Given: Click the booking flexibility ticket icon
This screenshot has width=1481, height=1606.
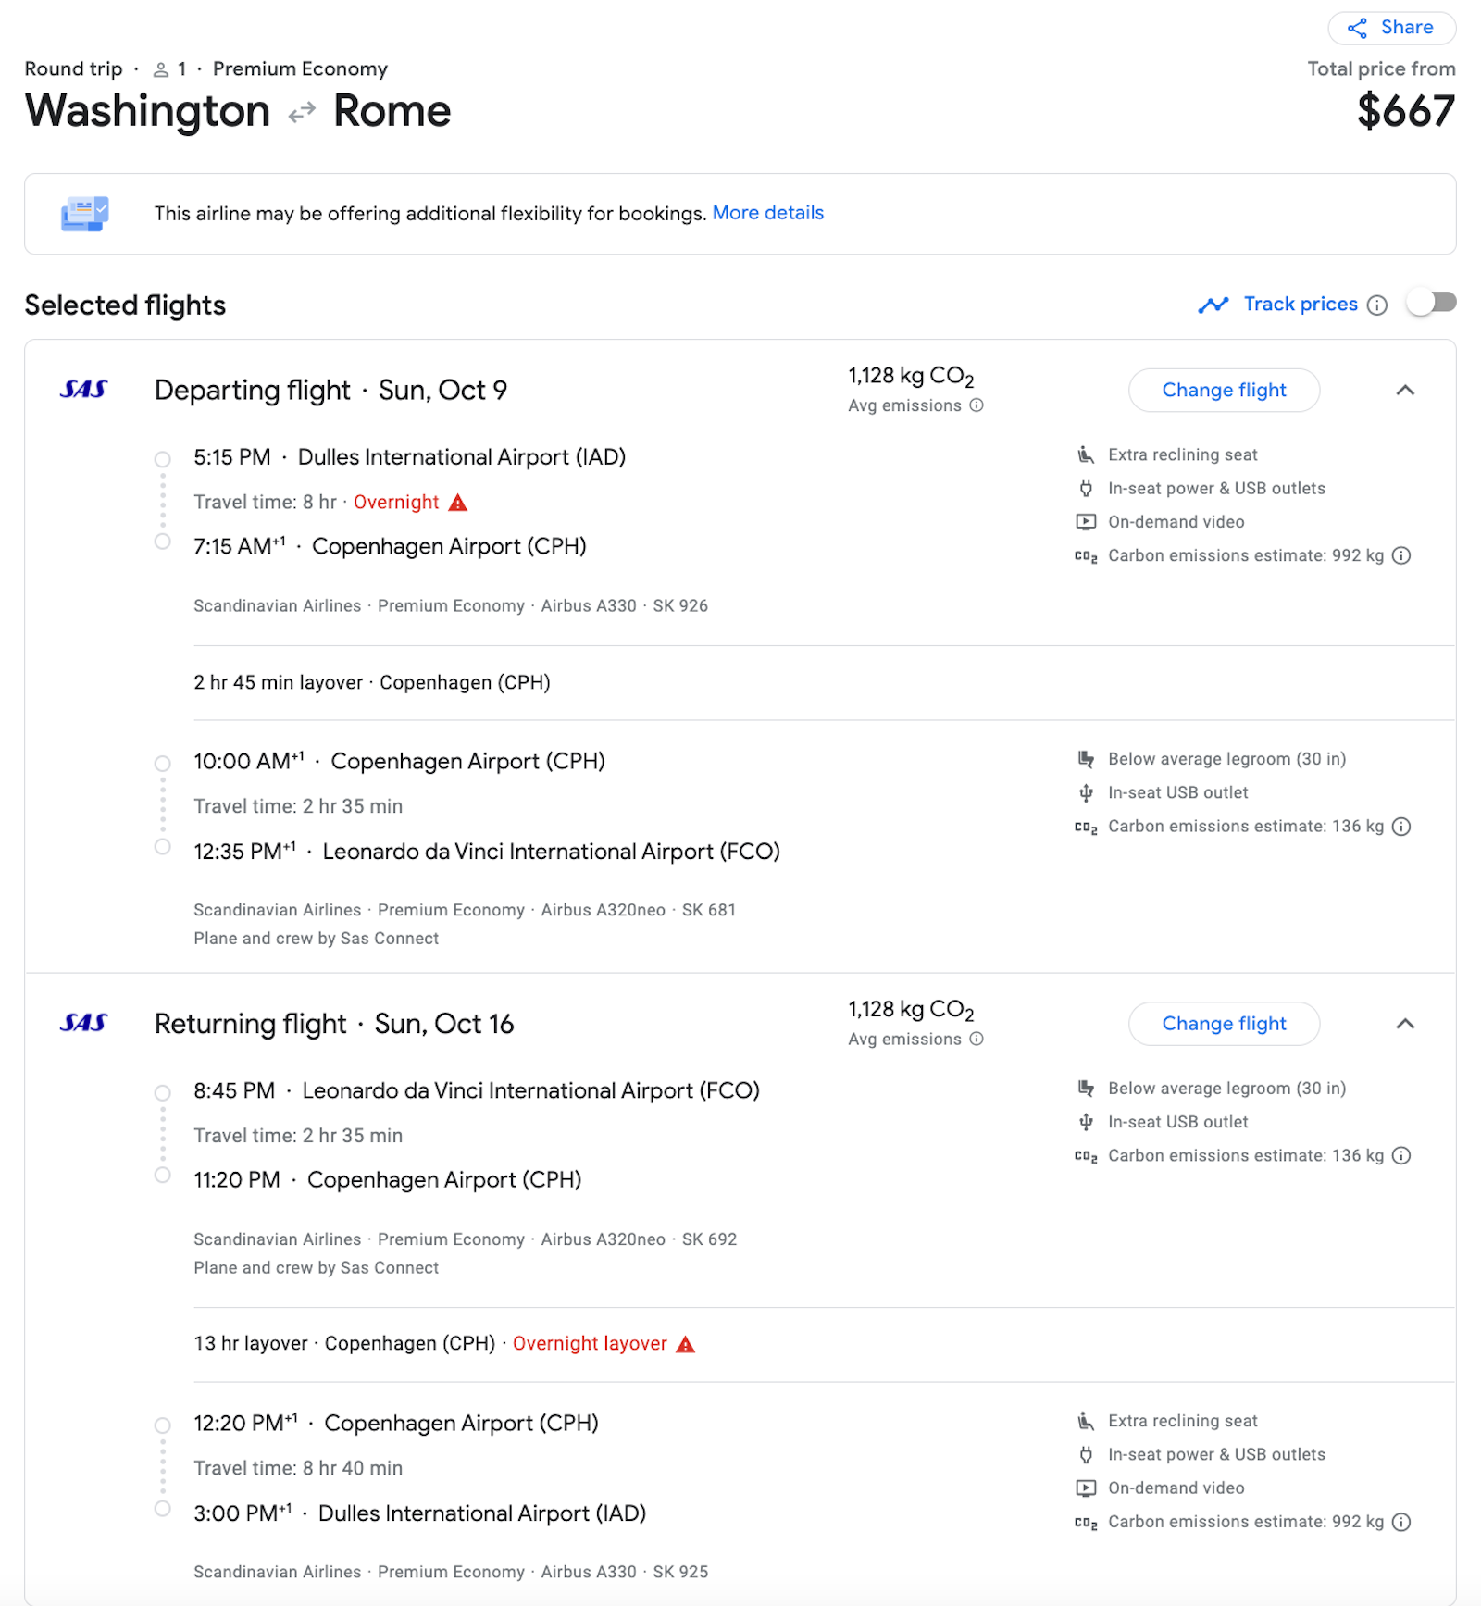Looking at the screenshot, I should 85,214.
